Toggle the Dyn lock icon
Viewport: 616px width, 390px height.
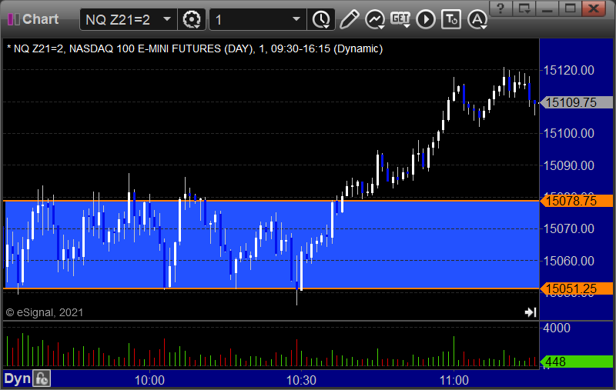pos(42,378)
